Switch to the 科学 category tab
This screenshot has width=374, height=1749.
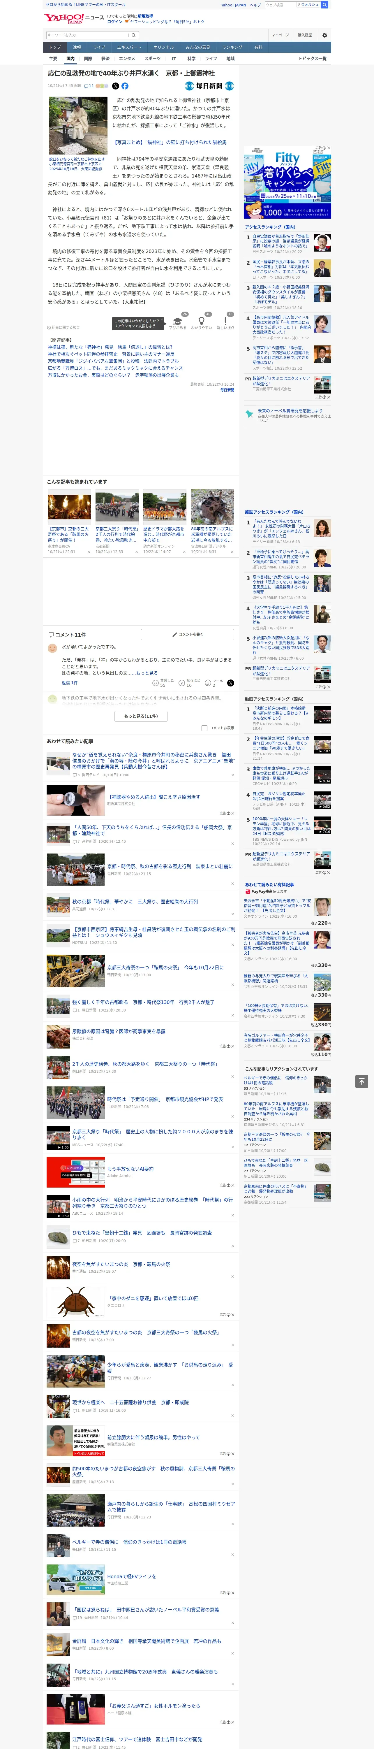(191, 58)
